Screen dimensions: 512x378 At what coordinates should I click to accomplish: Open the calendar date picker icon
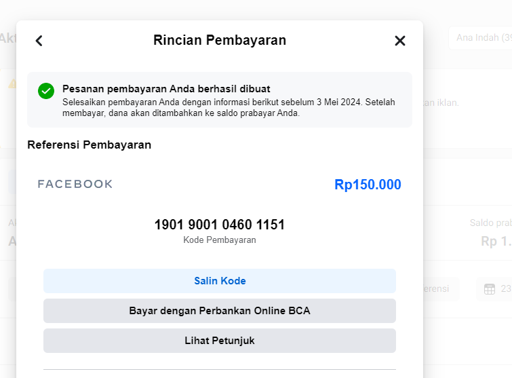(490, 289)
